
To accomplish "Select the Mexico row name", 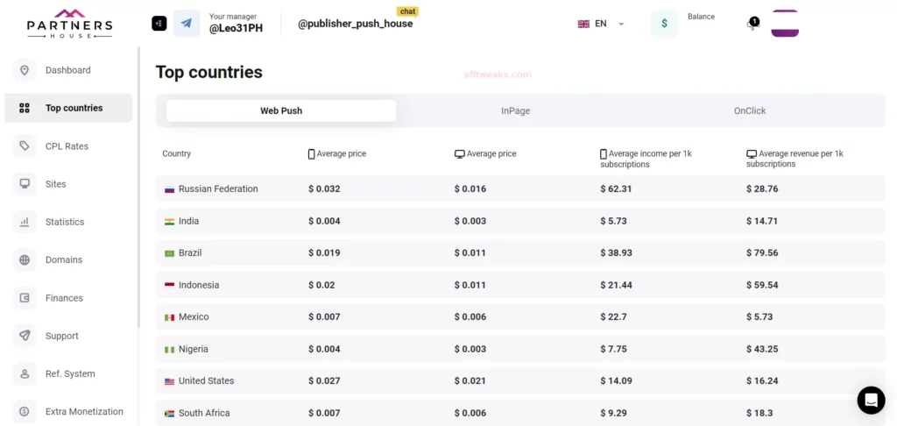I will [x=194, y=316].
